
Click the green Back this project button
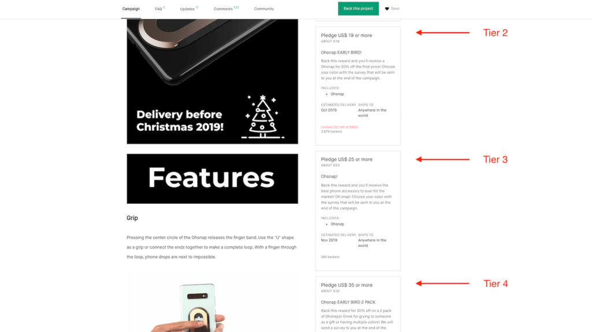(358, 8)
